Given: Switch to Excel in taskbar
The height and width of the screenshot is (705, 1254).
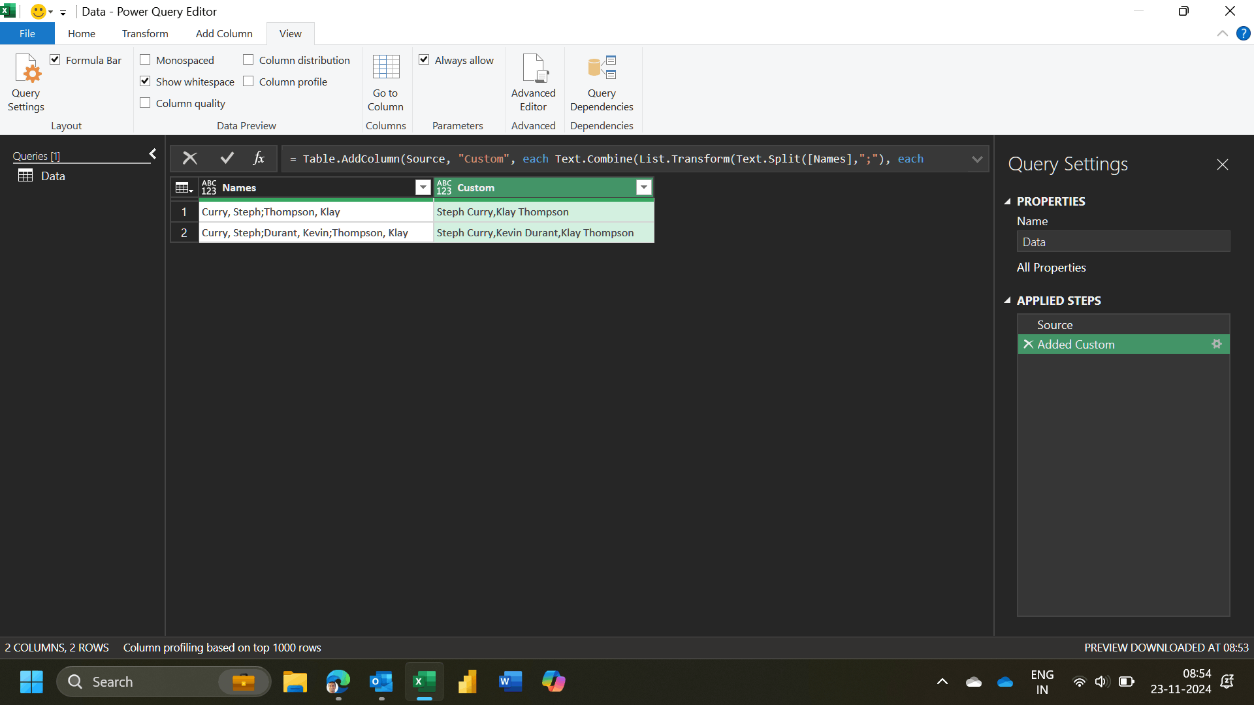Looking at the screenshot, I should click(425, 681).
